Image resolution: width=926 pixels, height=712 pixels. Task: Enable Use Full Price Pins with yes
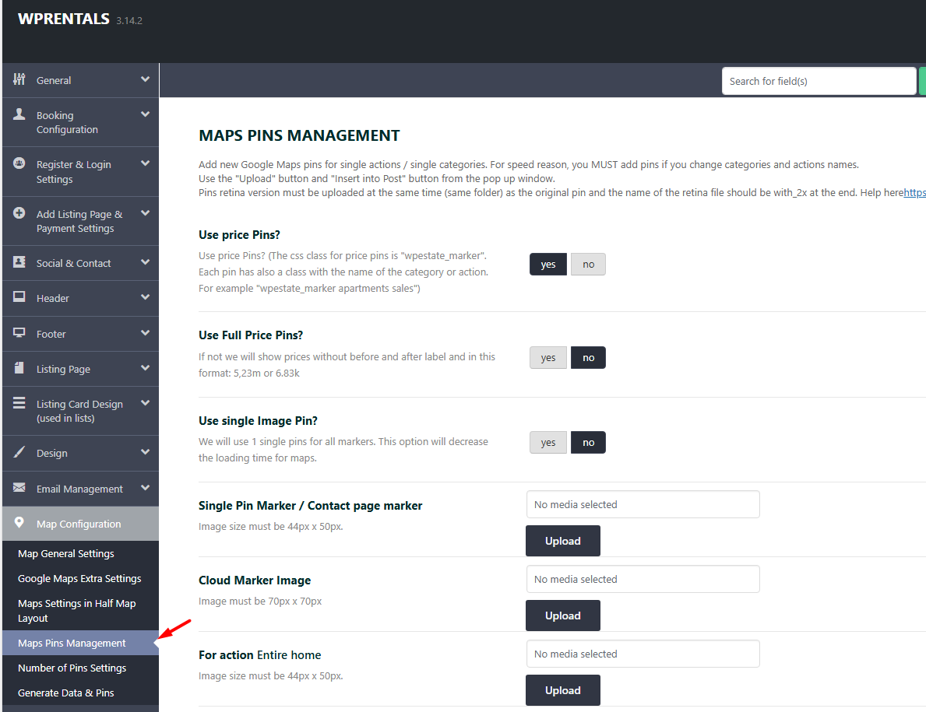tap(548, 358)
